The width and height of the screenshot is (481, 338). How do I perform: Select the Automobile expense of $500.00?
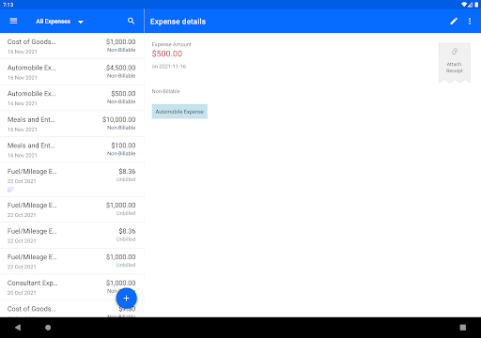coord(72,98)
